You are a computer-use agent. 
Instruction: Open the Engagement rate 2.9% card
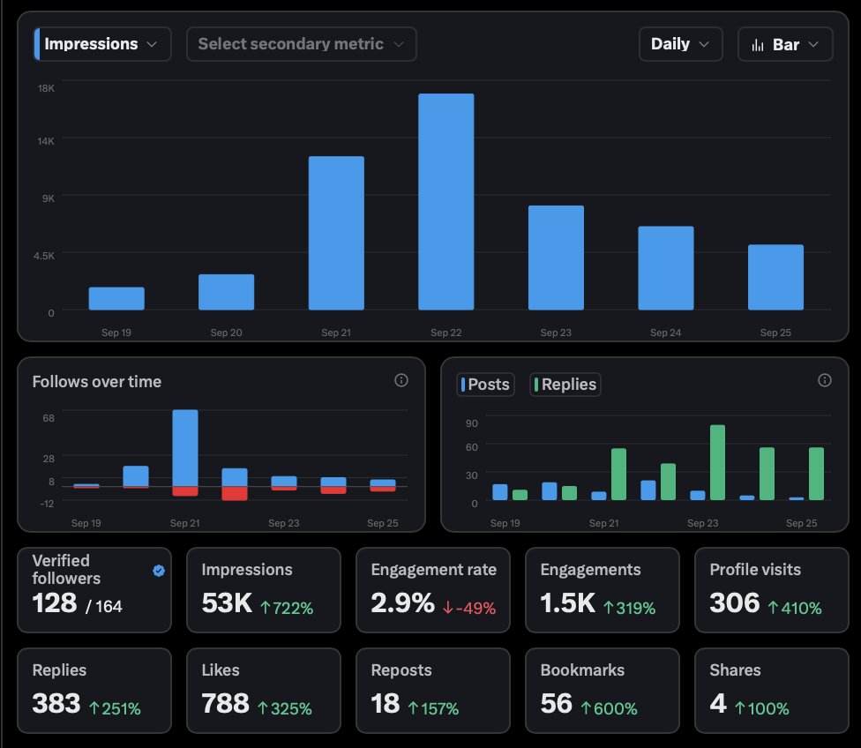[432, 590]
